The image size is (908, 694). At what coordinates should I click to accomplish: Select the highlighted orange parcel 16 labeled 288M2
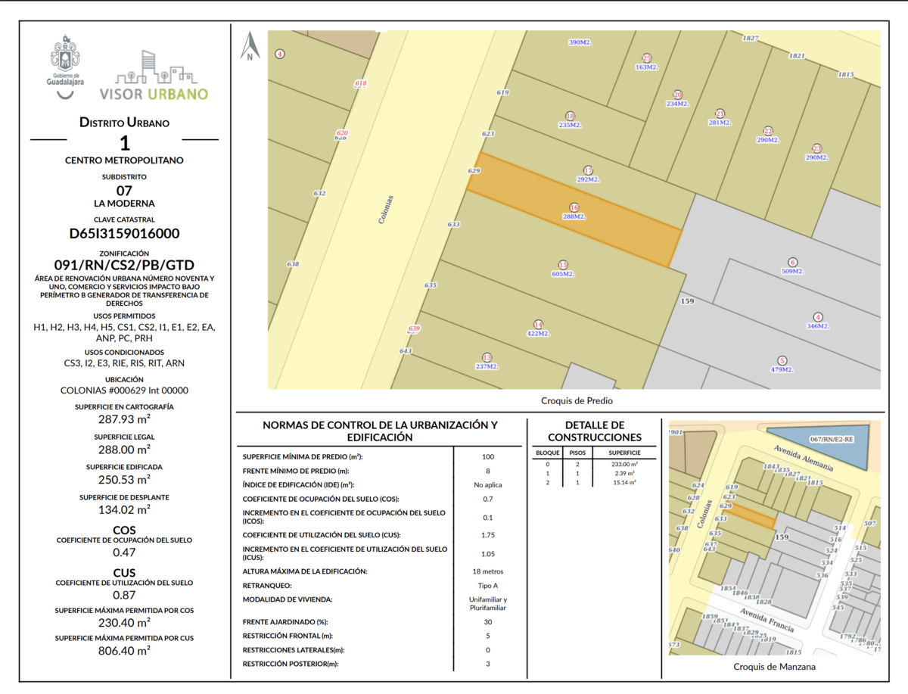[x=574, y=211]
